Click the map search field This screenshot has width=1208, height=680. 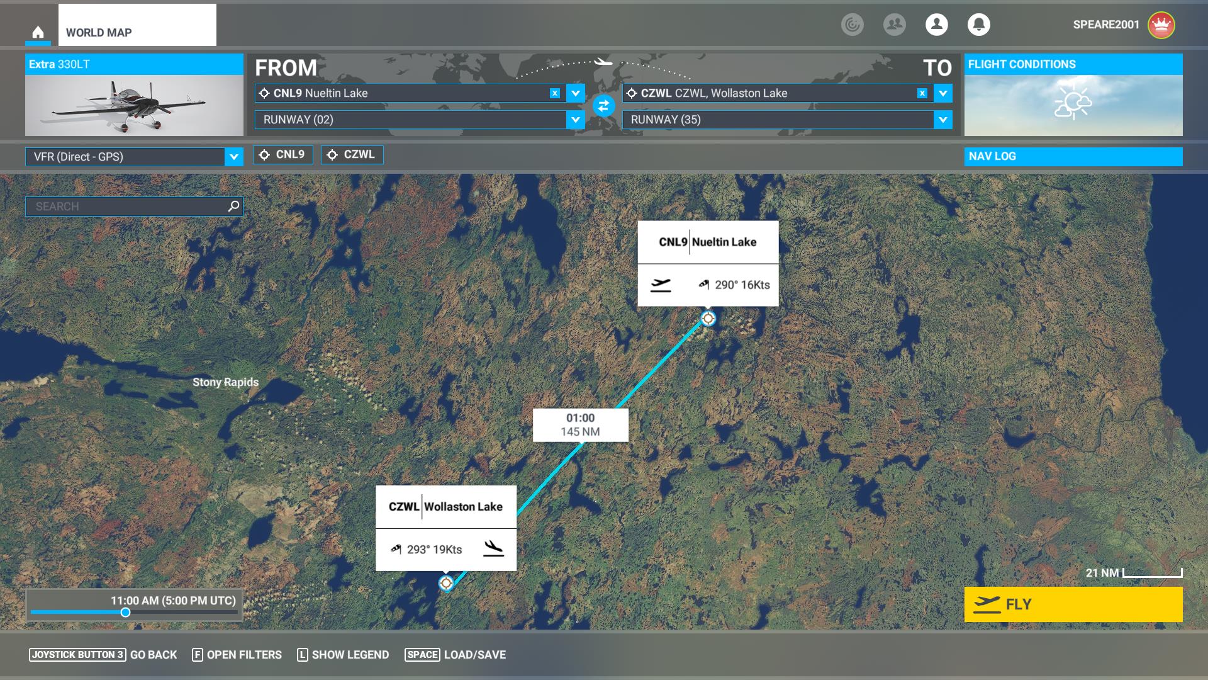tap(134, 207)
